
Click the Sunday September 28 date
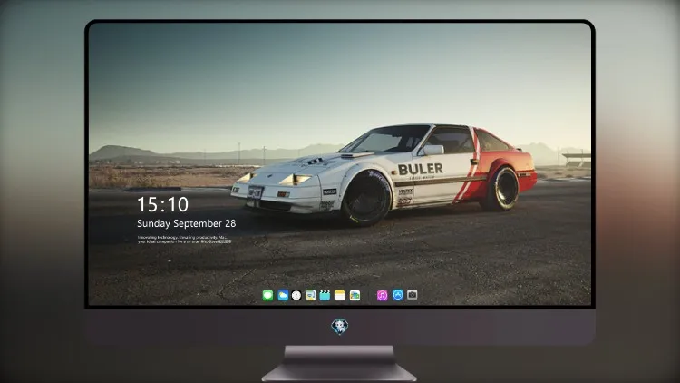pyautogui.click(x=187, y=223)
